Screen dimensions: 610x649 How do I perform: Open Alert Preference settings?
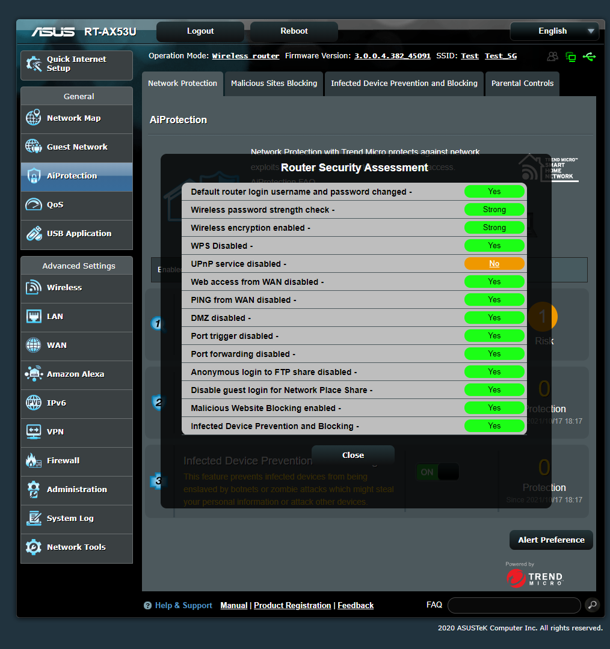point(550,540)
